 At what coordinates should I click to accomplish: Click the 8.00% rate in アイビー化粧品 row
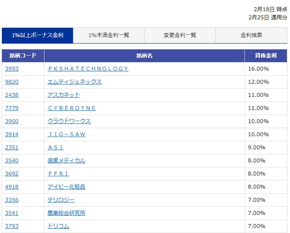point(257,187)
